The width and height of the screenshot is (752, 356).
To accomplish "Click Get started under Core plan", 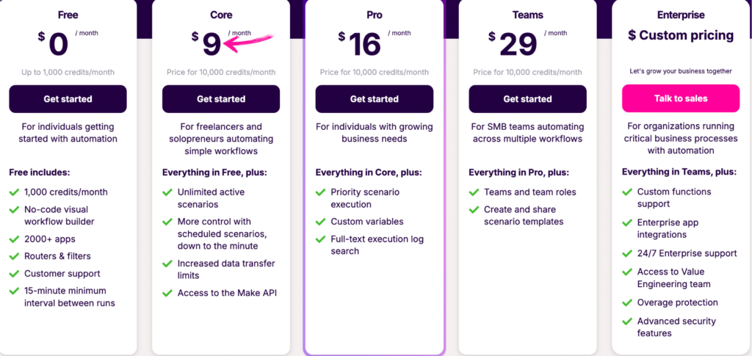I will point(221,99).
